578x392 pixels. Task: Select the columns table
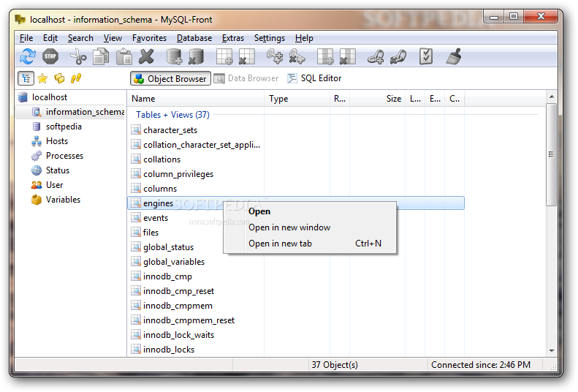point(160,189)
